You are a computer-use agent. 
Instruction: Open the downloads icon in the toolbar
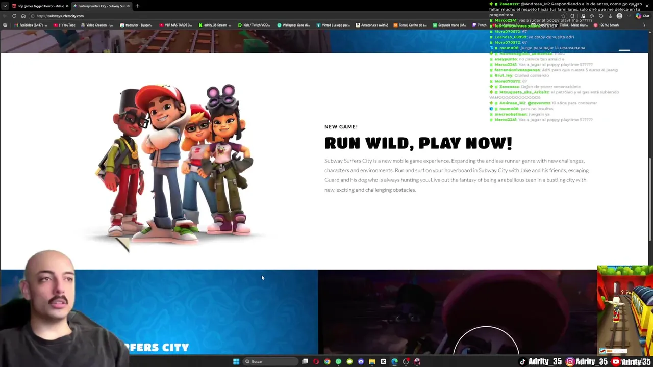[x=610, y=16]
